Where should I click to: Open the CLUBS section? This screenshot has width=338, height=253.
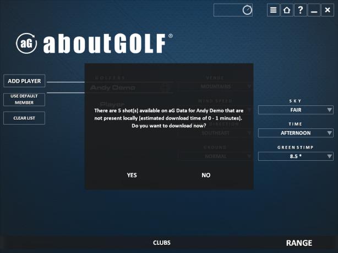click(162, 243)
